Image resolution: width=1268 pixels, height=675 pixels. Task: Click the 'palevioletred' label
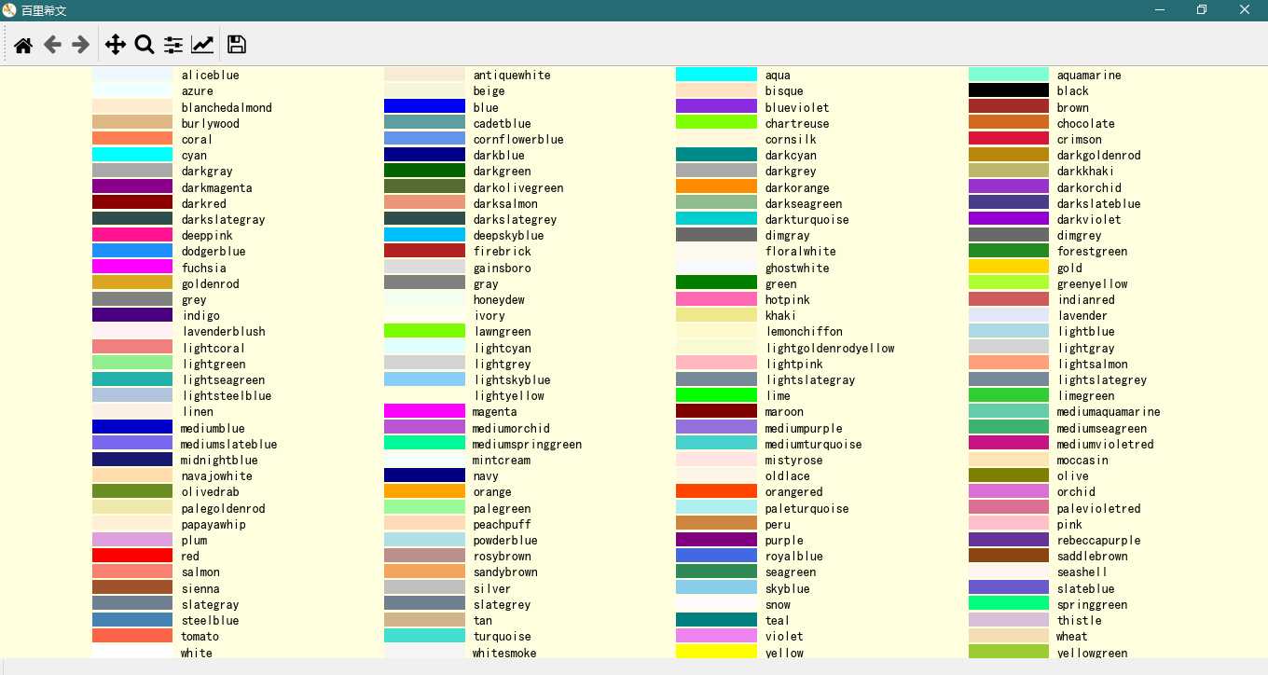coord(1098,508)
